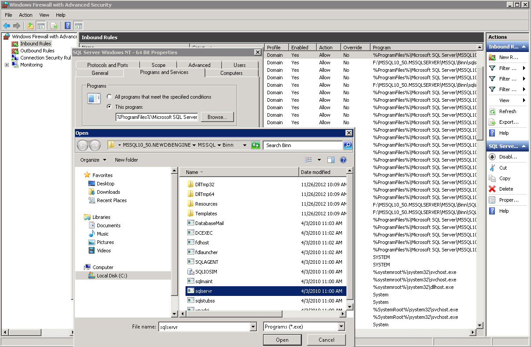Toggle the preview pane icon
The width and height of the screenshot is (531, 347).
tap(331, 160)
